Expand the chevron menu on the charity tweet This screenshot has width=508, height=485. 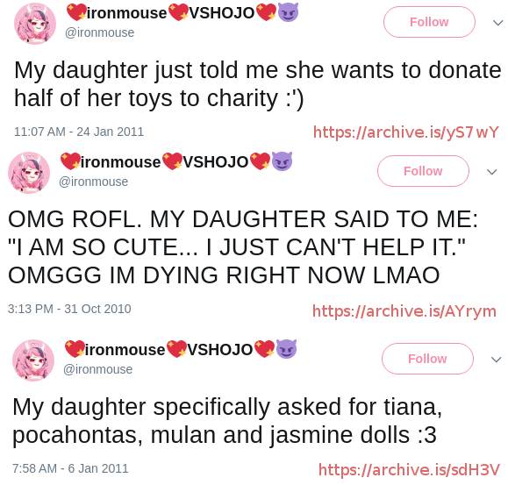click(x=497, y=23)
